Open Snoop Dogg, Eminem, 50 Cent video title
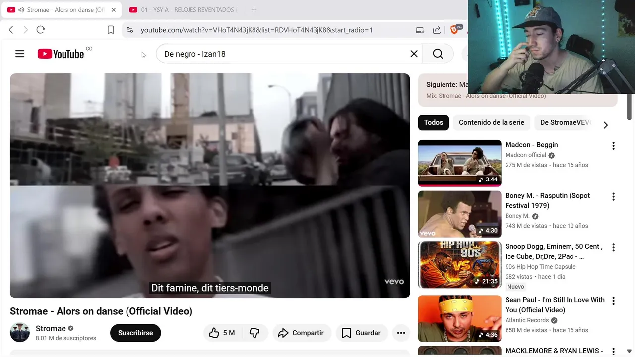 pos(554,251)
